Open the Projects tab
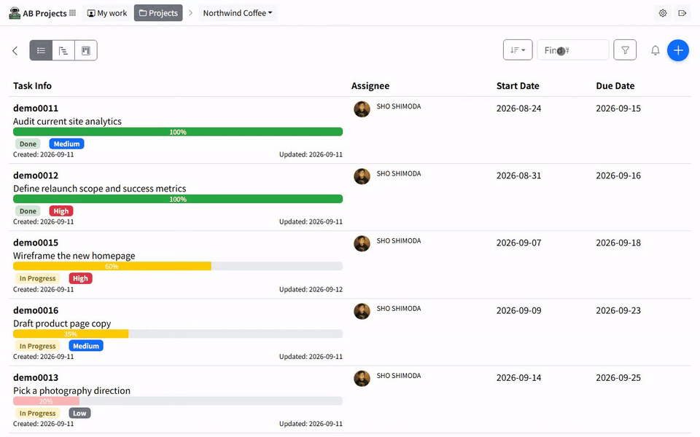Image resolution: width=700 pixels, height=437 pixels. coord(158,13)
